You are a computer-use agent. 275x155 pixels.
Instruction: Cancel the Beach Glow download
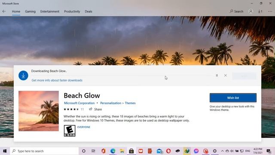click(x=225, y=75)
